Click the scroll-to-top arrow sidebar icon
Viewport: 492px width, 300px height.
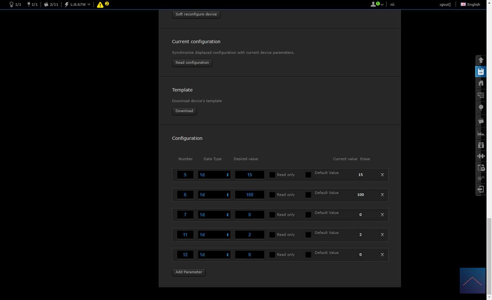tap(481, 61)
